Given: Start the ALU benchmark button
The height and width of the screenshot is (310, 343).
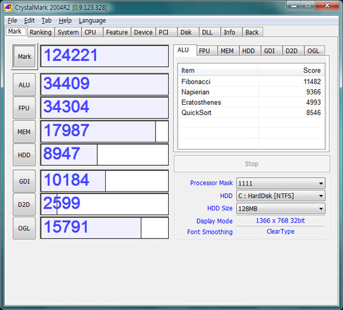Looking at the screenshot, I should click(x=24, y=85).
